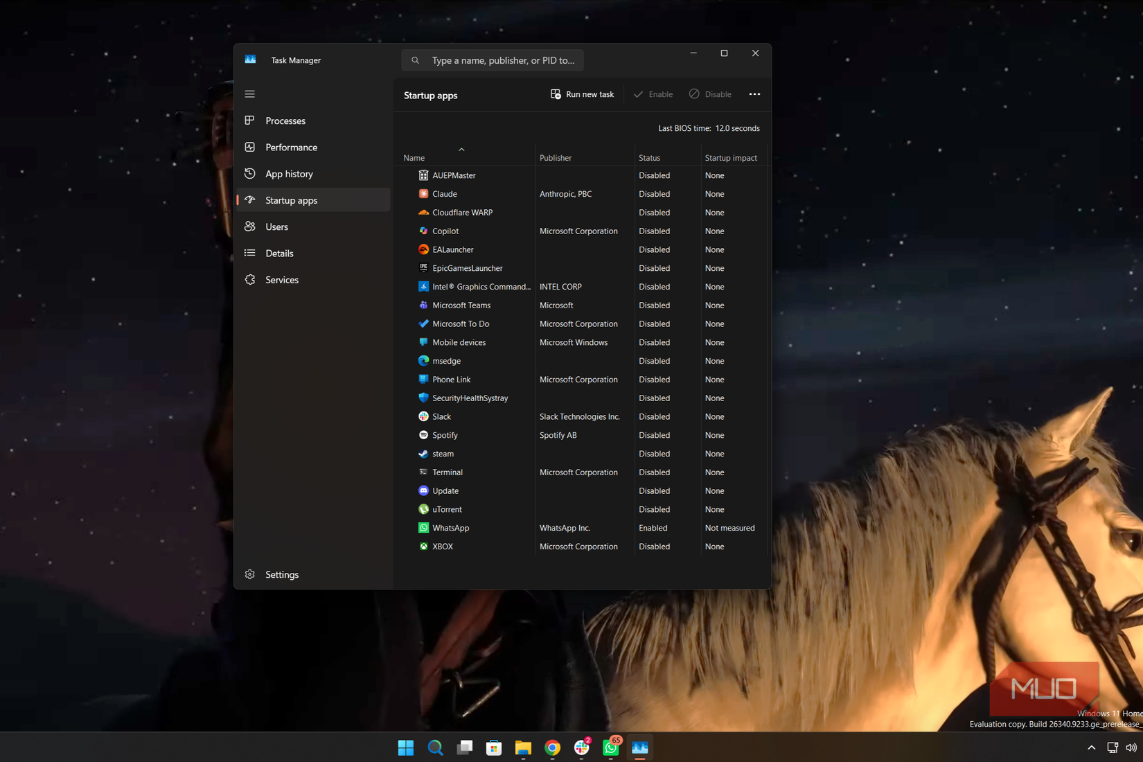
Task: Select the SecurityHealthSystray icon
Action: click(423, 398)
